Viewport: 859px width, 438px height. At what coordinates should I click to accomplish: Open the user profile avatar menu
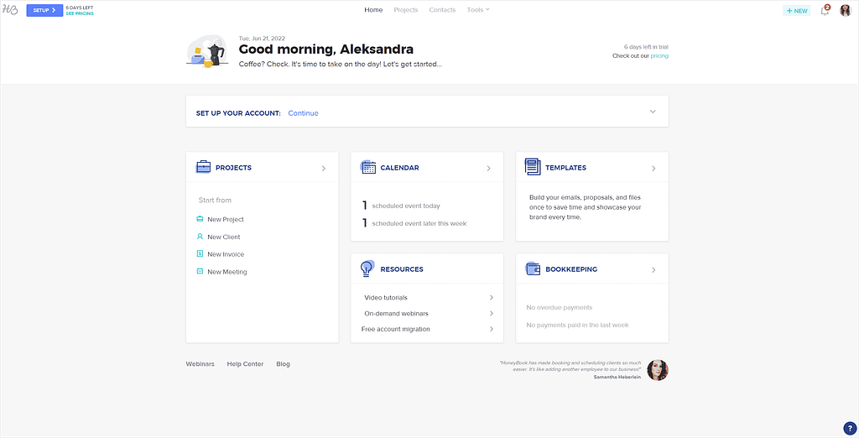click(x=846, y=10)
